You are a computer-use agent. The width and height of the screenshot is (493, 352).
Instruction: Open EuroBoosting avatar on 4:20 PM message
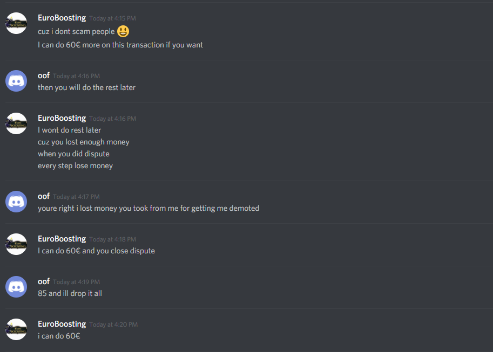tap(16, 329)
